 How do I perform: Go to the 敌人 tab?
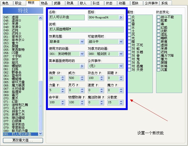tap(85, 3)
